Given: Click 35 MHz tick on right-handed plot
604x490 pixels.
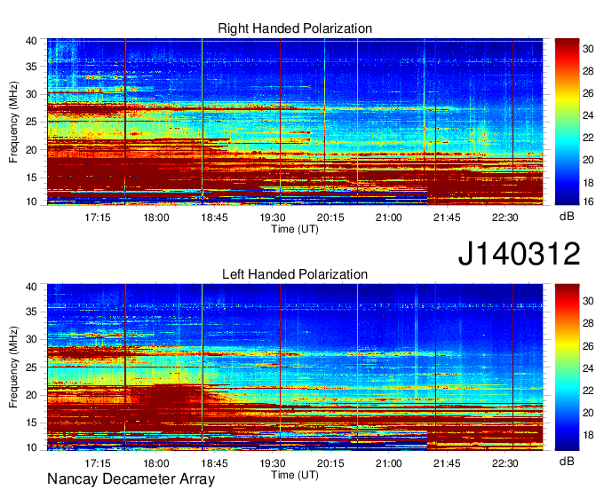Looking at the screenshot, I should [31, 67].
